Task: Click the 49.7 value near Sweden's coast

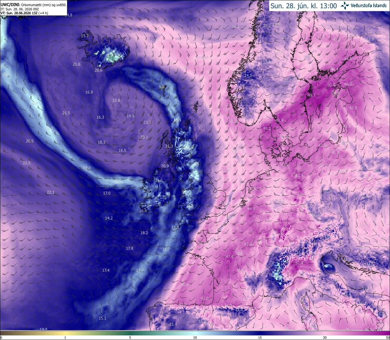Action: coord(312,95)
